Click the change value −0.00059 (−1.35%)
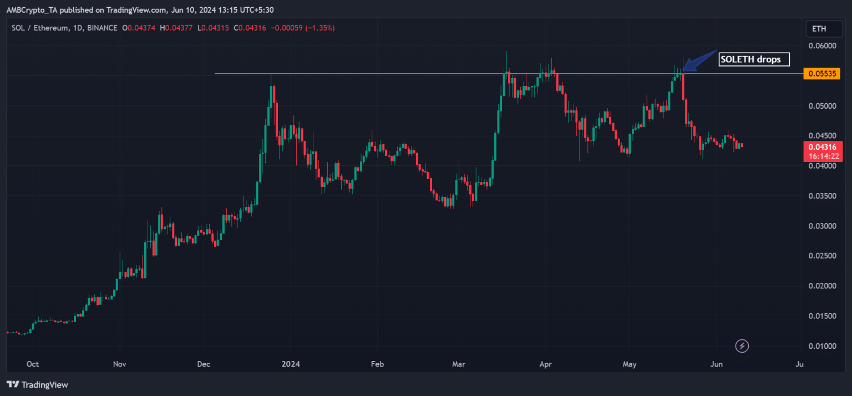 click(303, 28)
